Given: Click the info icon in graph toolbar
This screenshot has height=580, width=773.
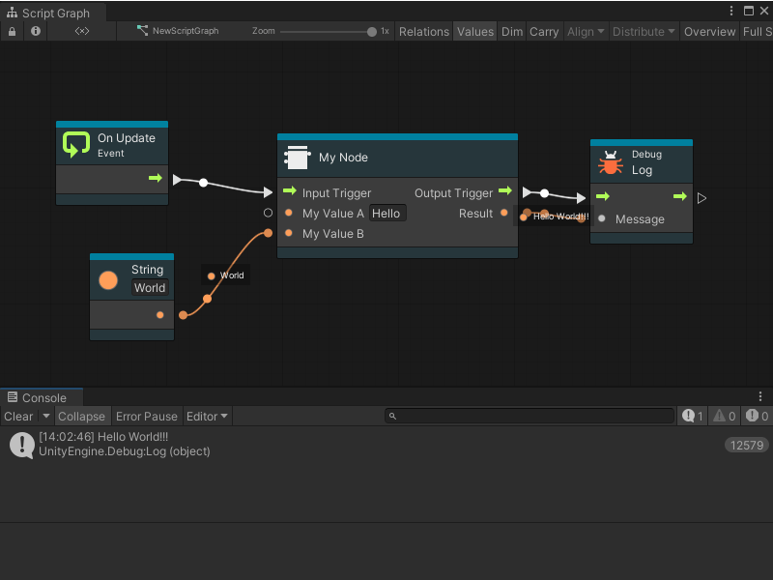Looking at the screenshot, I should (36, 31).
